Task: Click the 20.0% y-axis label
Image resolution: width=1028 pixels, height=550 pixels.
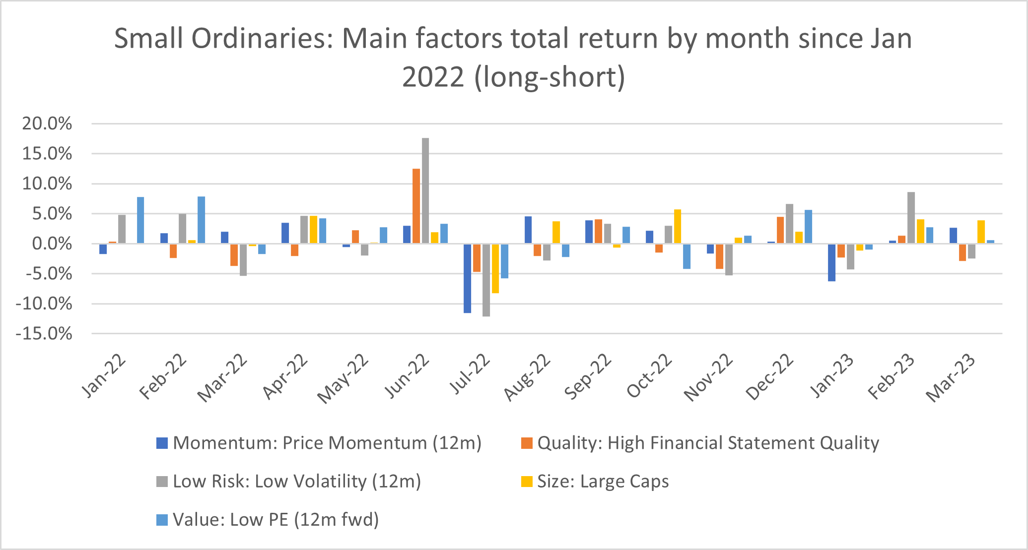Action: click(x=47, y=123)
